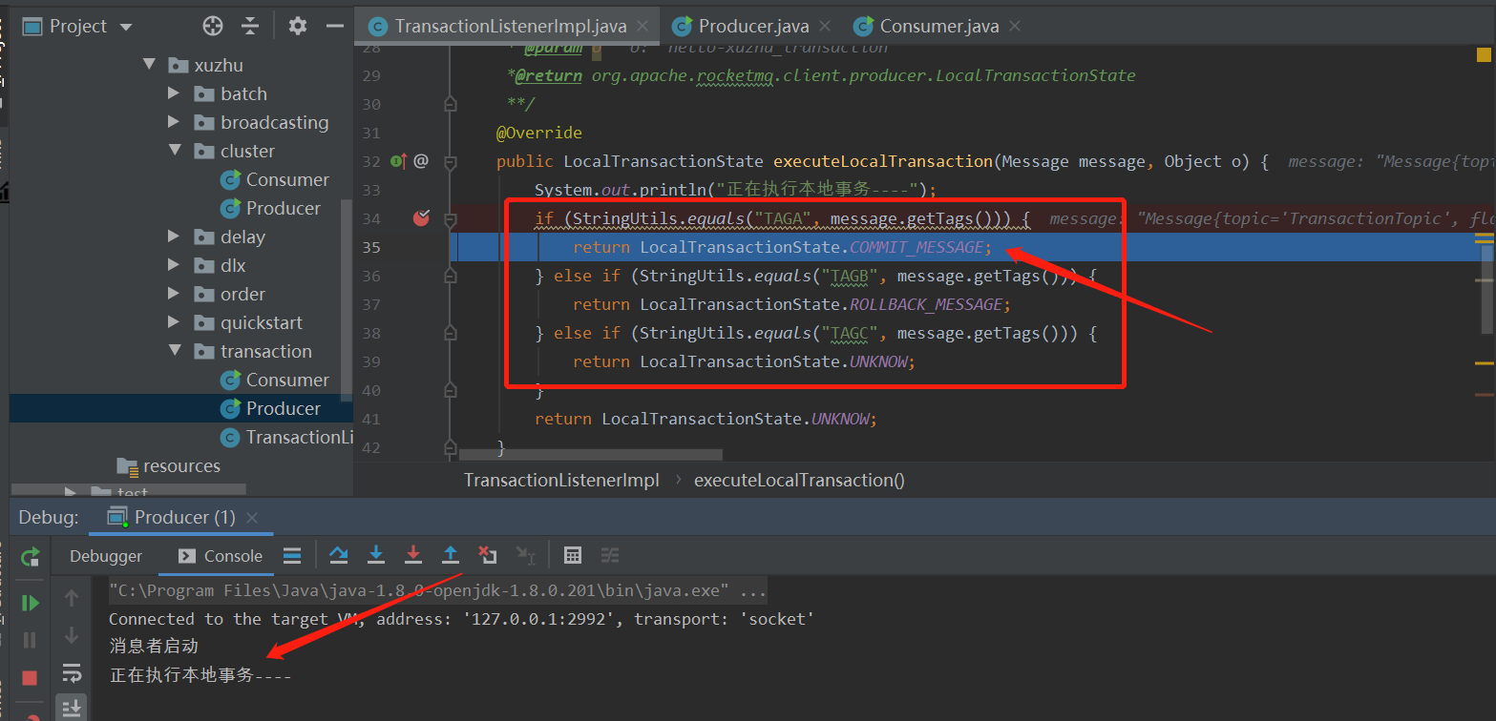Close the TransactionListenerImpl.java tab

point(644,27)
